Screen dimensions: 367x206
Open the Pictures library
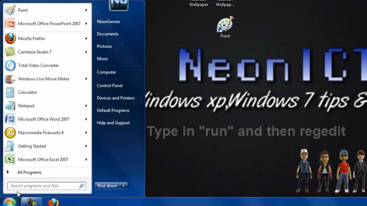[x=104, y=46]
